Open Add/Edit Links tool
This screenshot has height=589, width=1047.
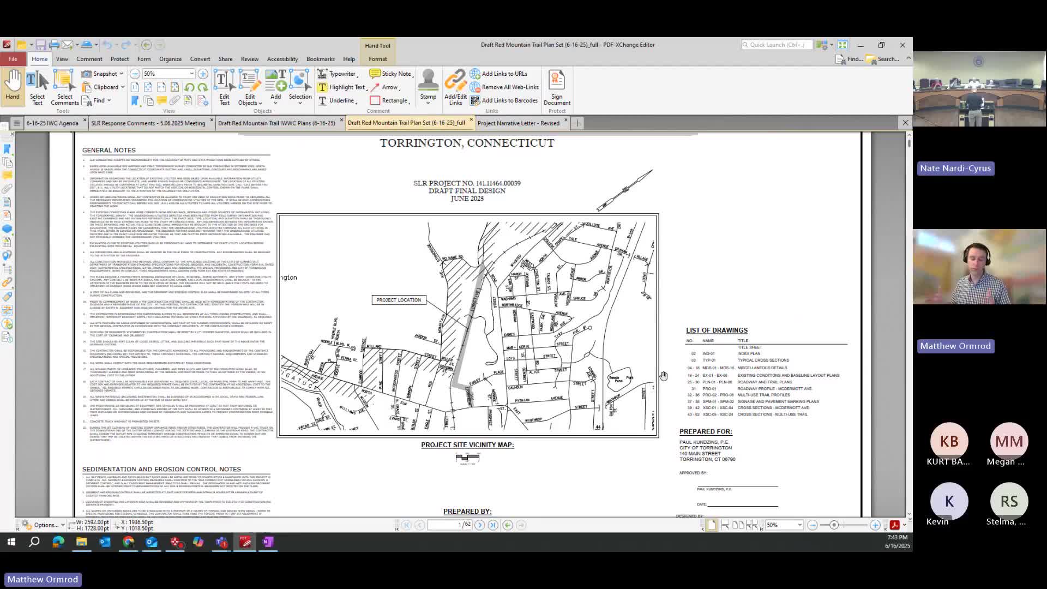pos(455,87)
